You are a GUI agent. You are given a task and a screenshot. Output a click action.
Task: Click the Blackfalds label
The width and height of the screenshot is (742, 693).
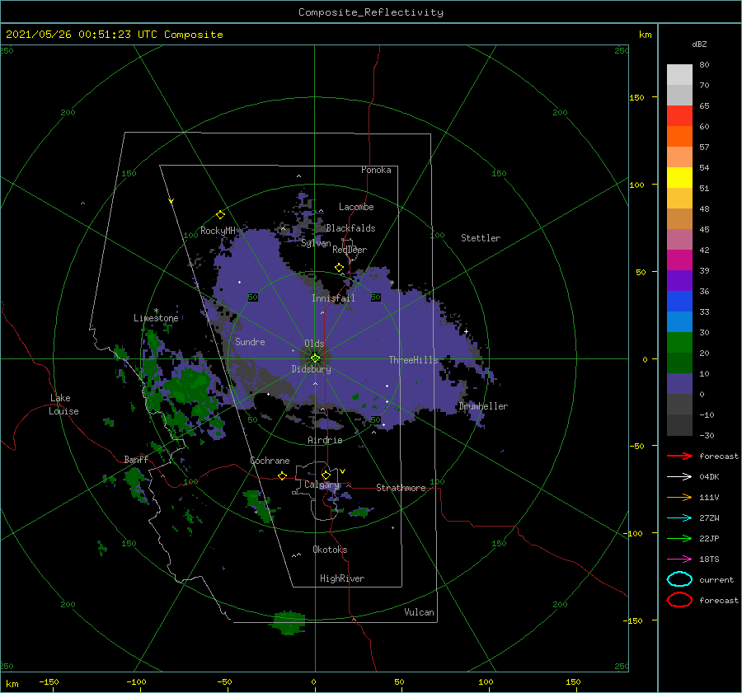pyautogui.click(x=350, y=228)
